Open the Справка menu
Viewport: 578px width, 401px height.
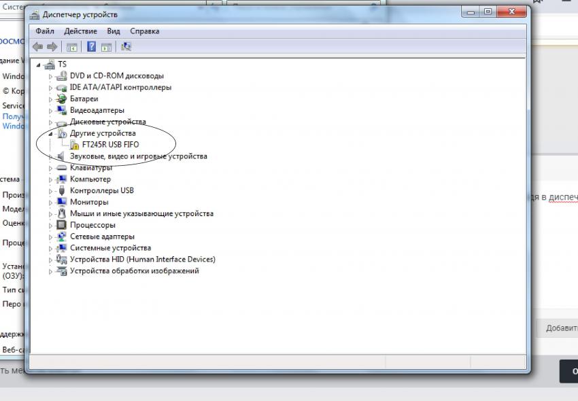click(144, 31)
